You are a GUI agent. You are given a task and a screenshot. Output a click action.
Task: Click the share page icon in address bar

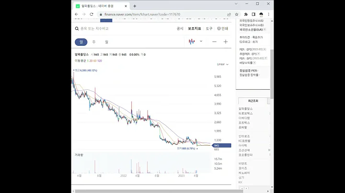click(x=229, y=14)
